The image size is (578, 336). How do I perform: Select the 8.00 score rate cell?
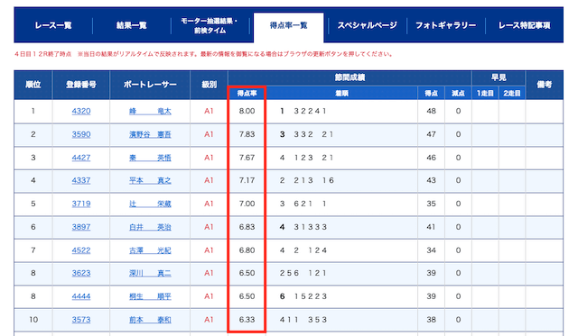click(x=247, y=111)
